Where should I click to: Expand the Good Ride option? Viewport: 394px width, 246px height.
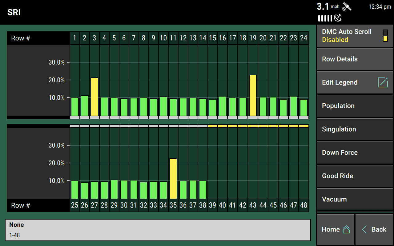coord(355,176)
